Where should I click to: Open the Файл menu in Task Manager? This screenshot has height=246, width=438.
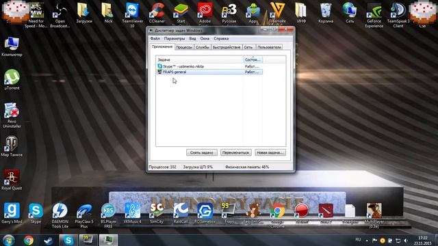(x=155, y=38)
